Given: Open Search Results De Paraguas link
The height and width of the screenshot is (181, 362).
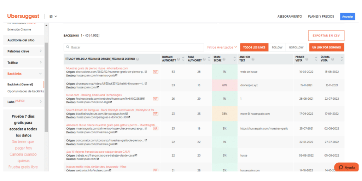Looking at the screenshot, I should click(111, 110).
